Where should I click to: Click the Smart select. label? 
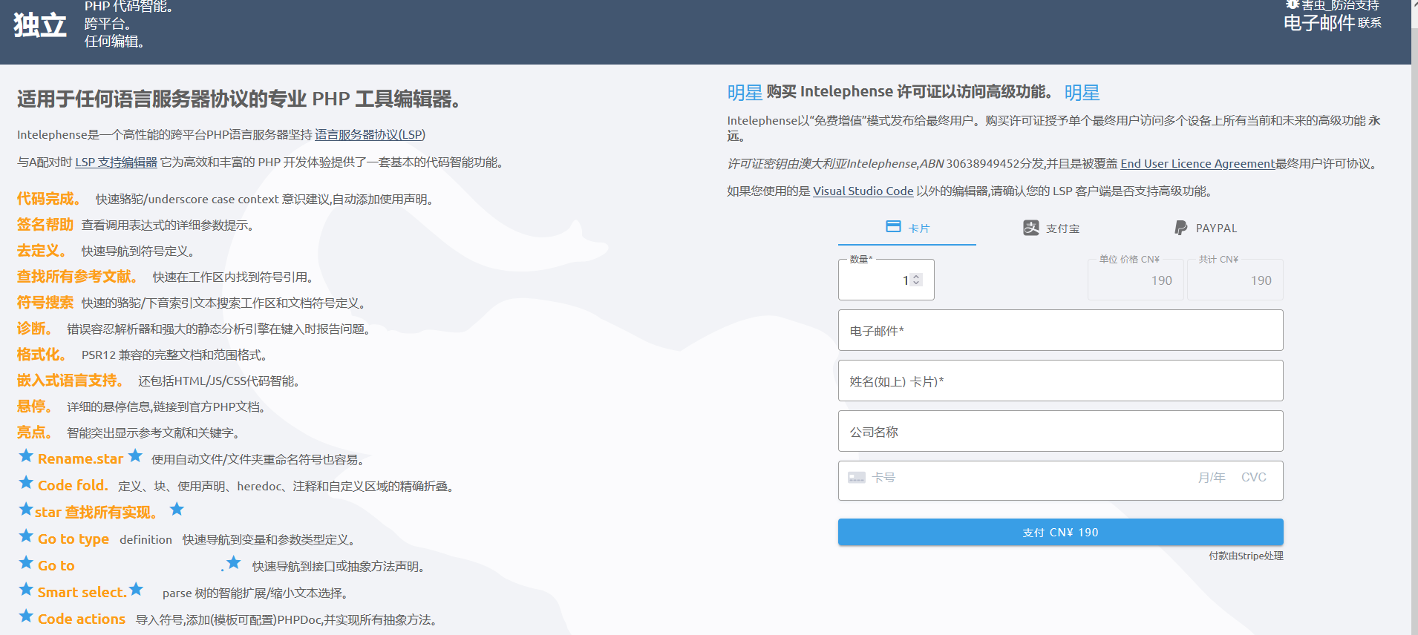82,593
